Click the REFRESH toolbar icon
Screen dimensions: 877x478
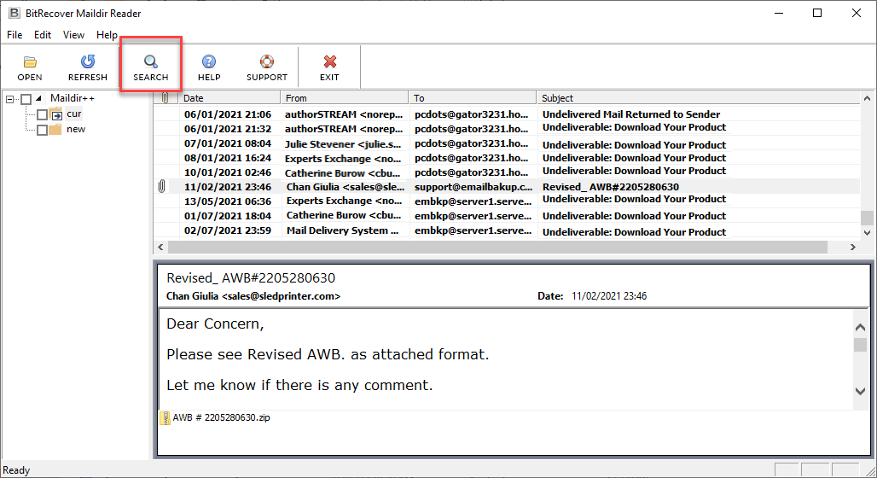coord(88,61)
